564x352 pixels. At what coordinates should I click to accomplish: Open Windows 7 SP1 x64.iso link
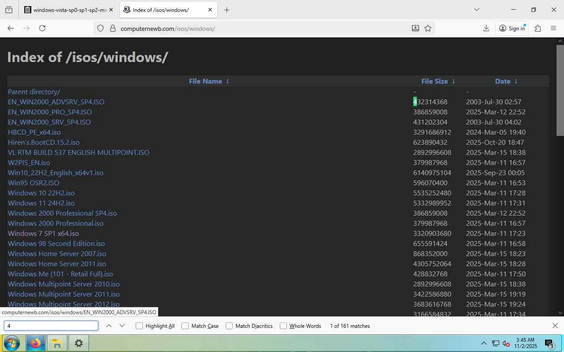pos(43,233)
